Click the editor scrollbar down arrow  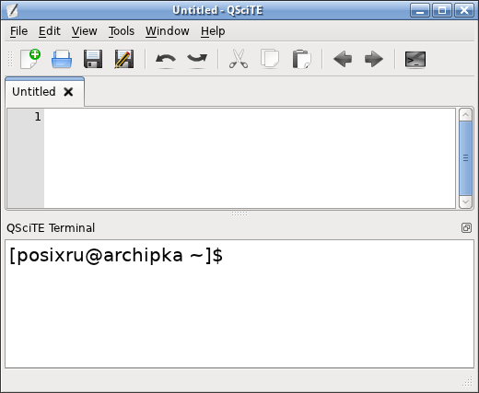coord(465,202)
